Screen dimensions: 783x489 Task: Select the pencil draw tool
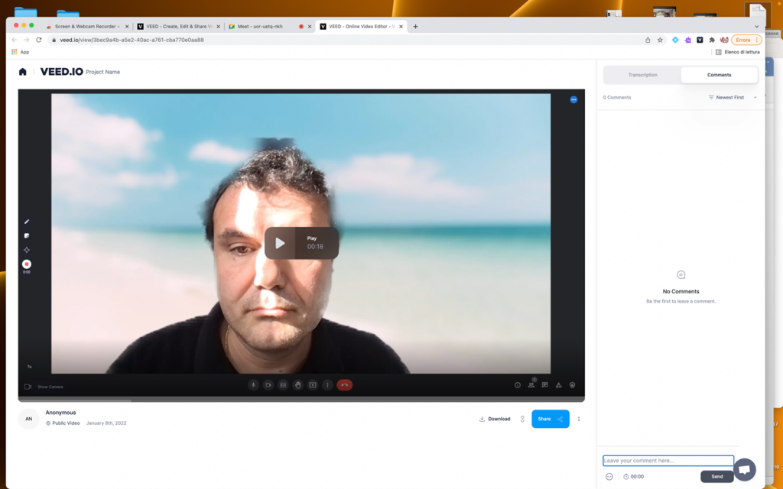coord(27,222)
